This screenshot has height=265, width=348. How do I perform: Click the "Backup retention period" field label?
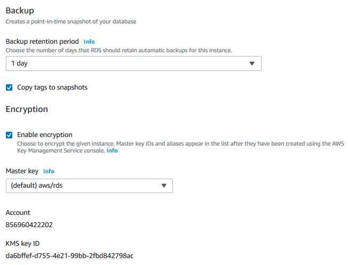[x=42, y=42]
